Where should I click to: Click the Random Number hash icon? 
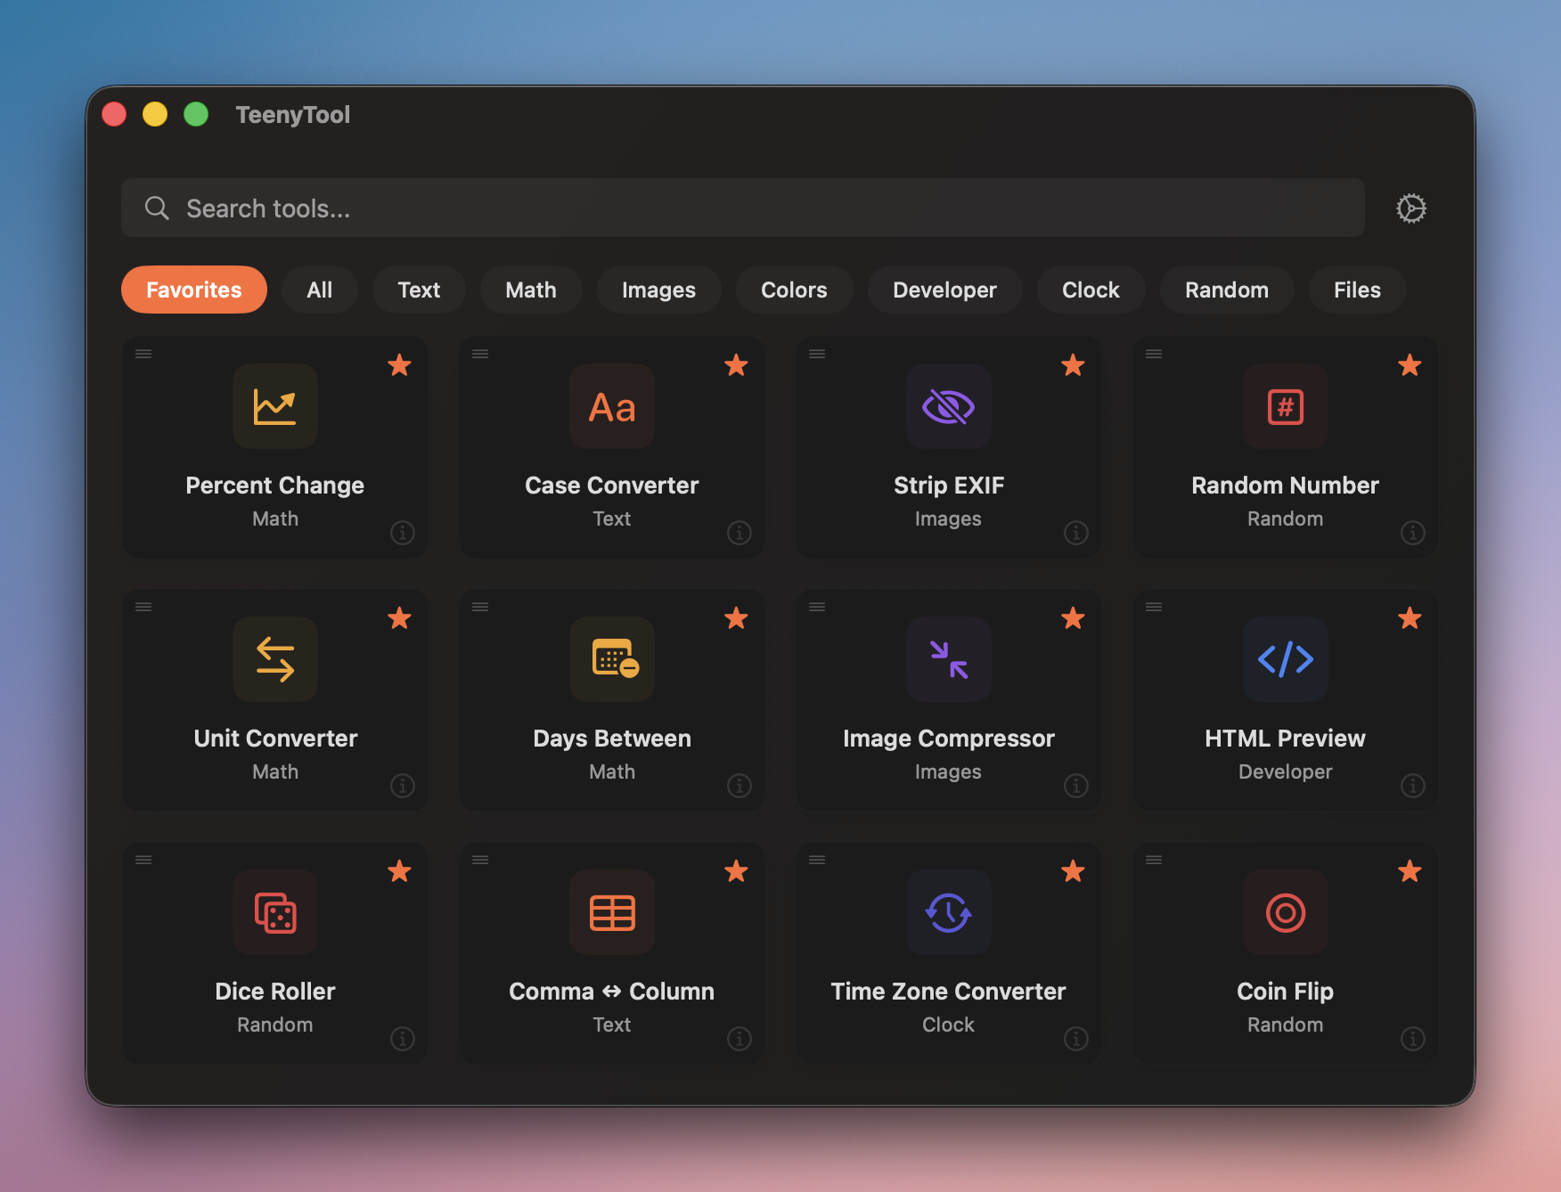click(x=1285, y=407)
